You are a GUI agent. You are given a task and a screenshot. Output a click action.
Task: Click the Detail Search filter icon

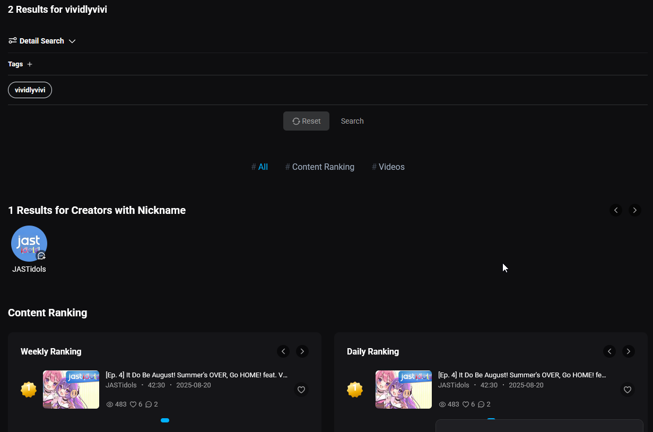[x=13, y=41]
